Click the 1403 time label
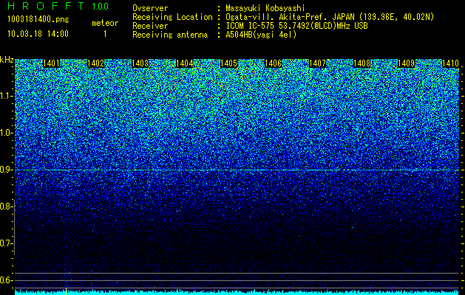Screen dimensions: 465x295 [140, 63]
